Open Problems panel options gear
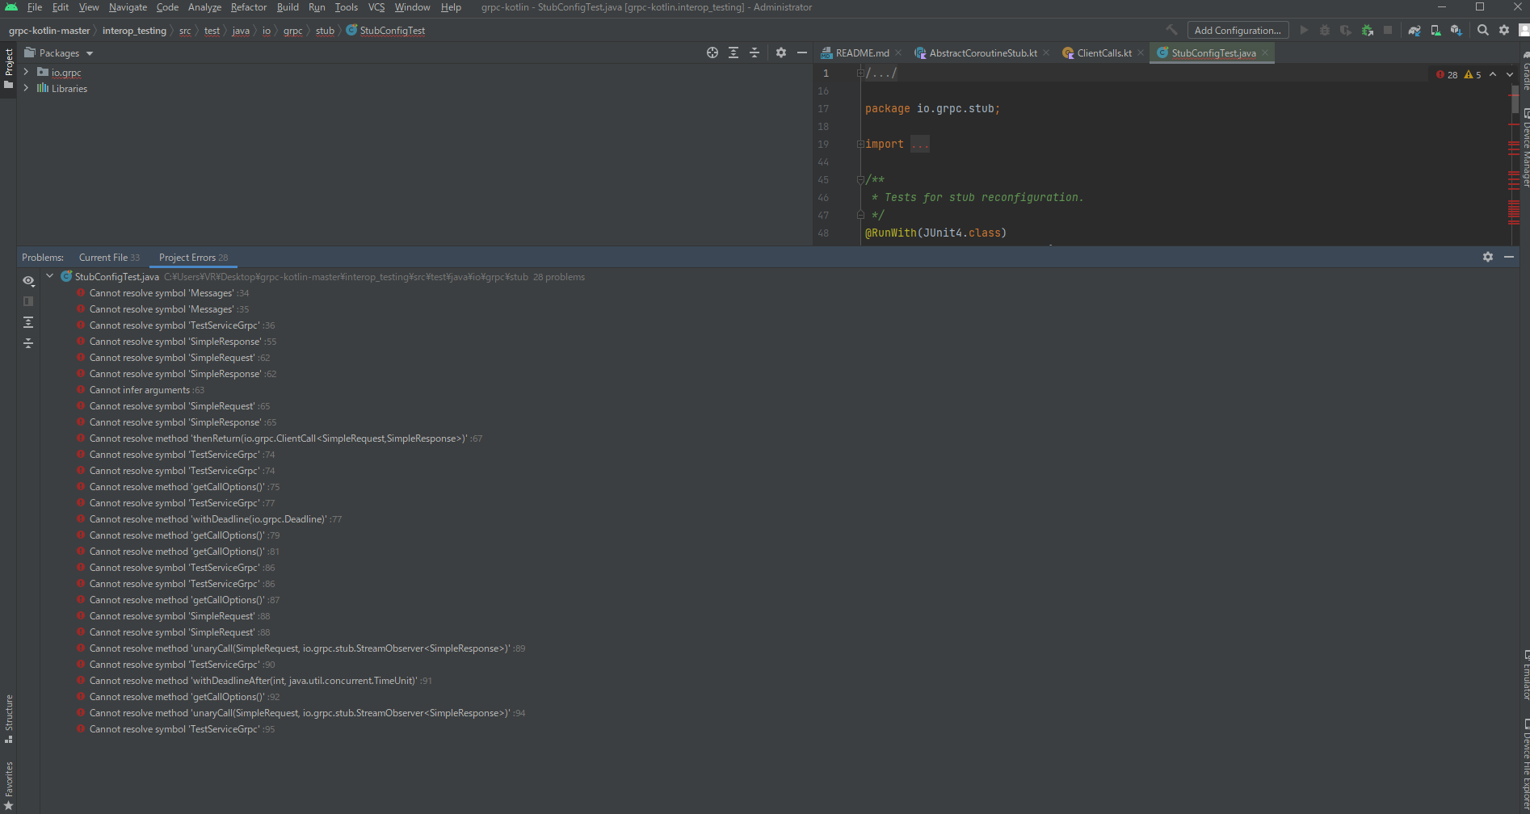 [1488, 257]
